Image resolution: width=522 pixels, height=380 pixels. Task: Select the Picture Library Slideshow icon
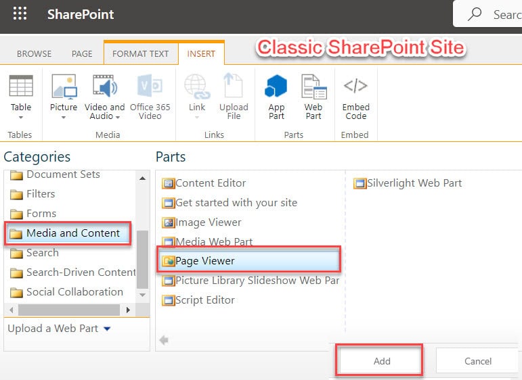pos(168,281)
